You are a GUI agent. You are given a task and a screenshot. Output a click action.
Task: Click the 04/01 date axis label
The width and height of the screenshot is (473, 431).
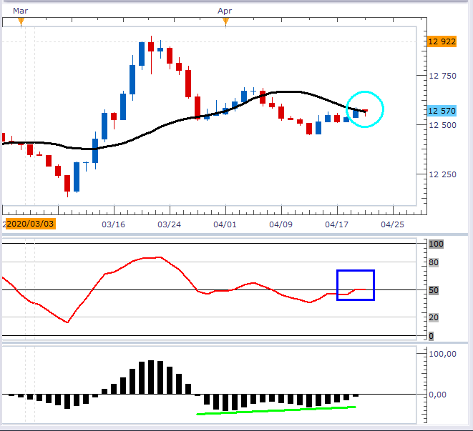coord(225,224)
